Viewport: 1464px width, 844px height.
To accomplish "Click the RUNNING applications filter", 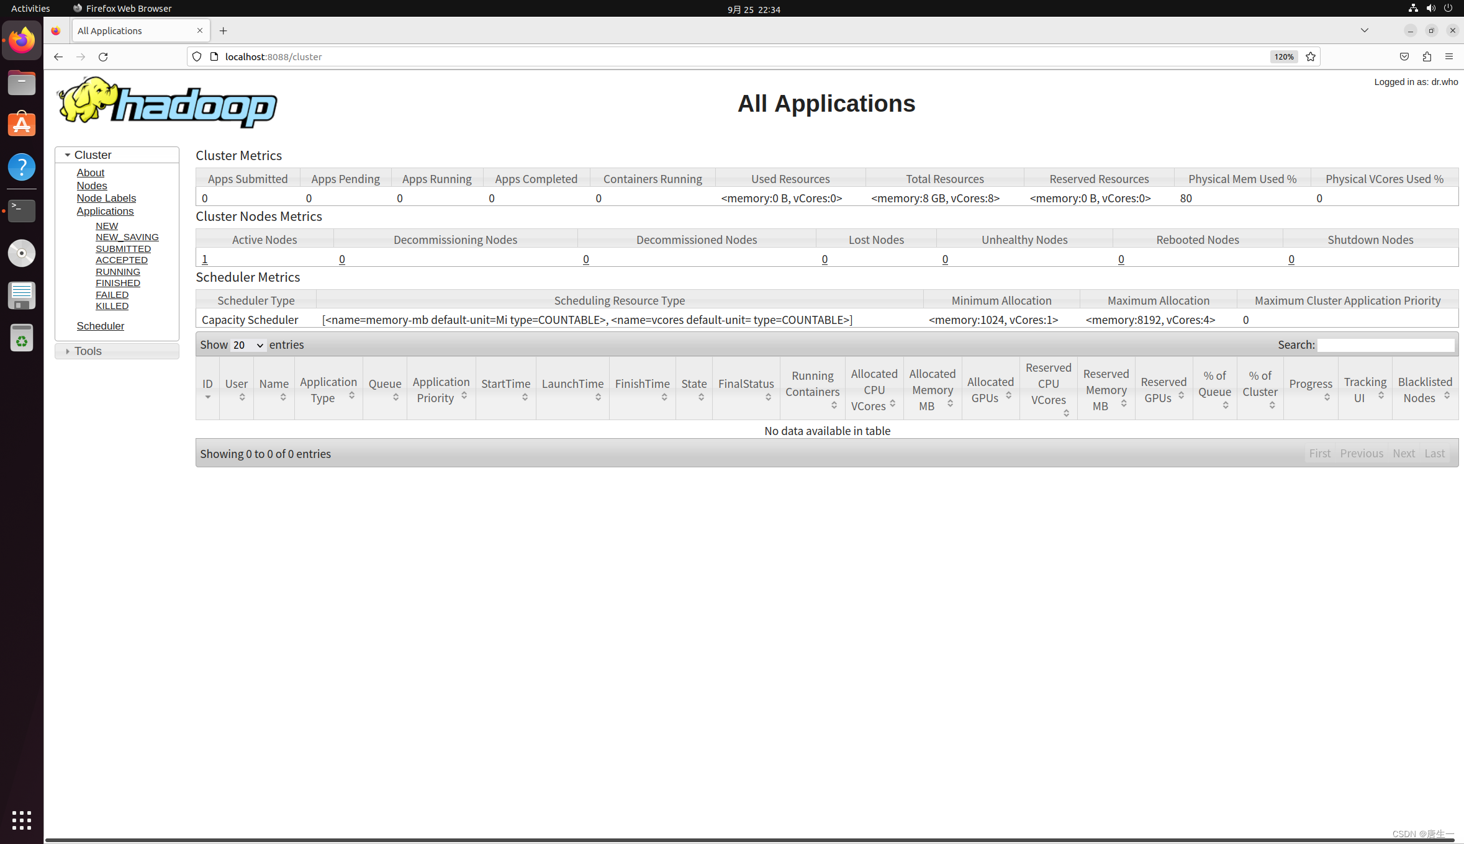I will click(x=117, y=271).
